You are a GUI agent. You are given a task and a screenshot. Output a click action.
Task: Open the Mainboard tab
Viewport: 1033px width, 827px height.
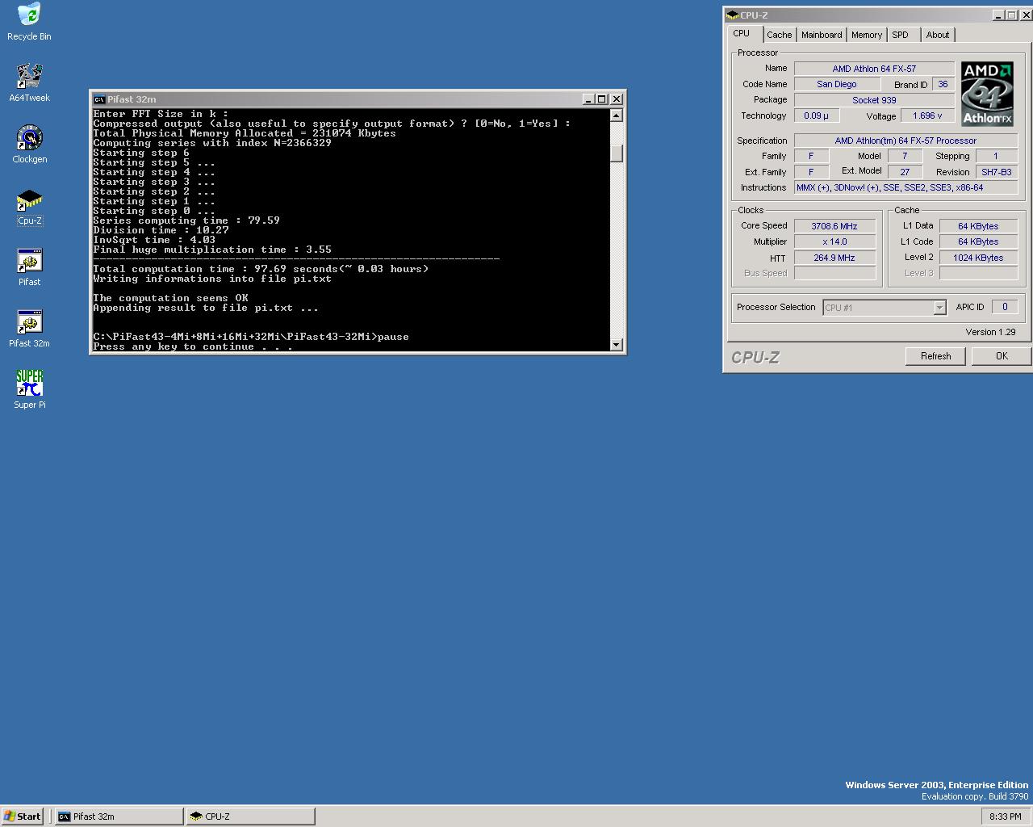tap(821, 35)
